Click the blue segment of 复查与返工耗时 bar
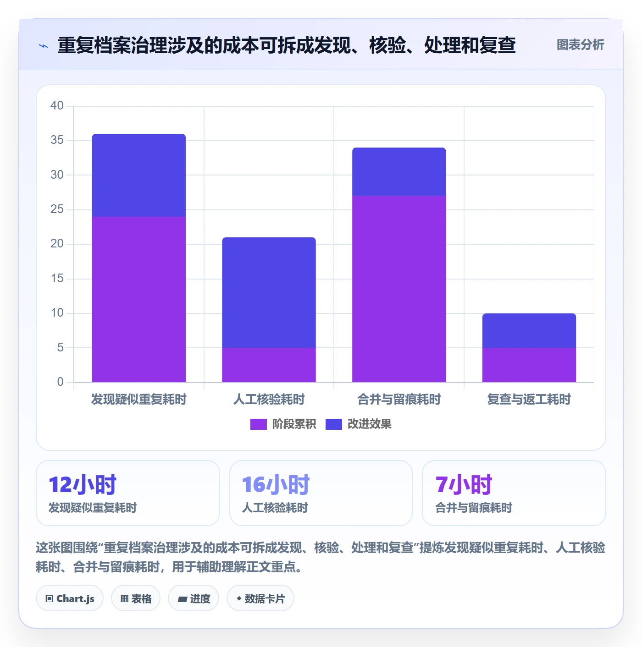The image size is (642, 647). pos(529,330)
